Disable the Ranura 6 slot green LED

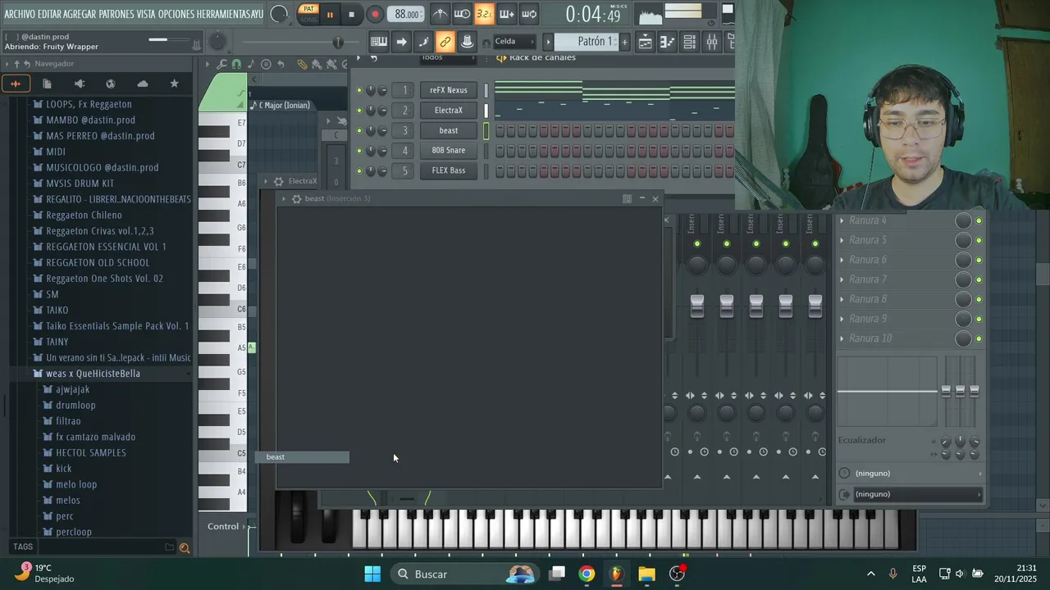click(x=979, y=260)
